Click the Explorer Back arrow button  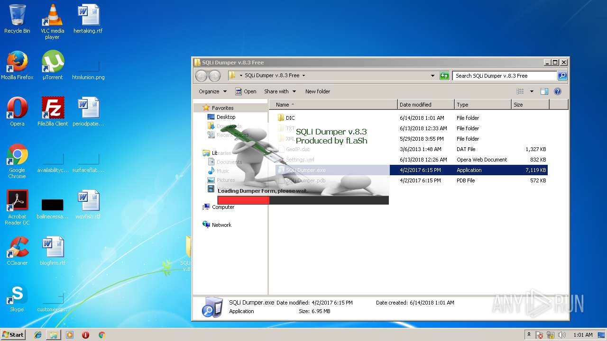coord(201,76)
